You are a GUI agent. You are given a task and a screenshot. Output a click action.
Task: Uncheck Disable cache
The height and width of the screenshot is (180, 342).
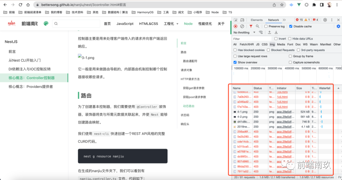pos(291,26)
